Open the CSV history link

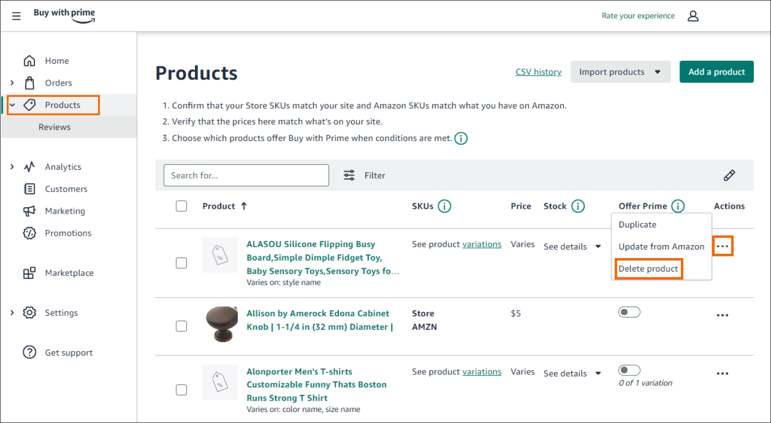[x=538, y=71]
